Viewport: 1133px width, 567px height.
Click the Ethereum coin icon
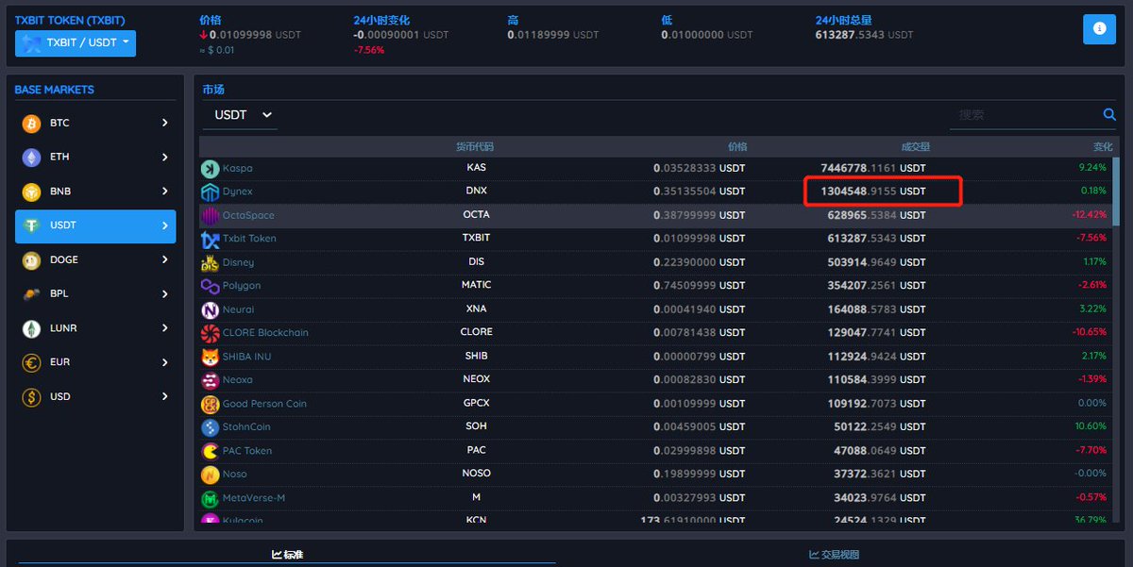click(32, 158)
